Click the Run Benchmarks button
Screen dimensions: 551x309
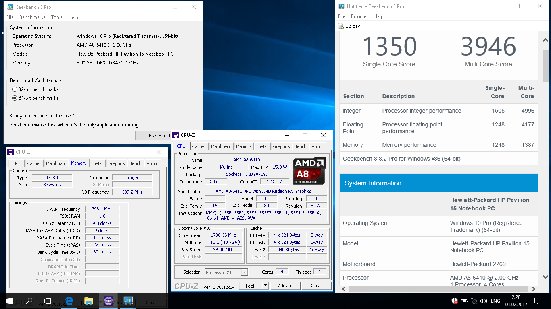point(153,136)
